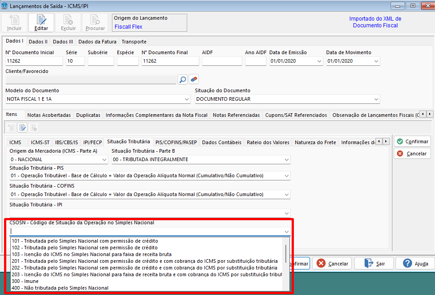This screenshot has height=295, width=435.
Task: Expand the Data de Movimento date dropdown
Action: (376, 61)
